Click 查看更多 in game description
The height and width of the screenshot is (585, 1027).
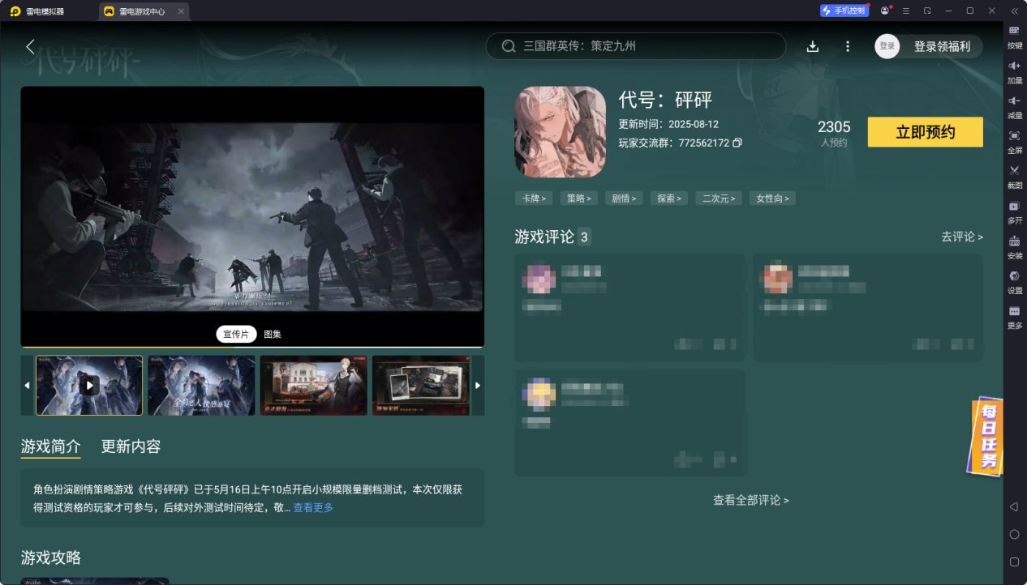[x=313, y=507]
